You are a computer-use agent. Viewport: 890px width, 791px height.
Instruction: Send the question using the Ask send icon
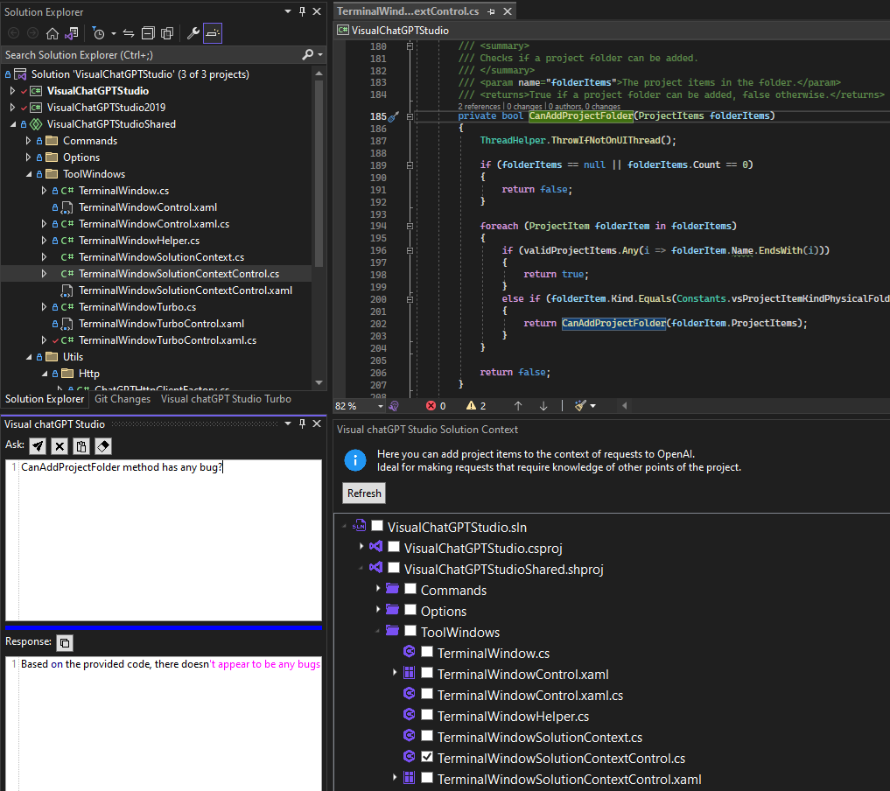pos(37,446)
